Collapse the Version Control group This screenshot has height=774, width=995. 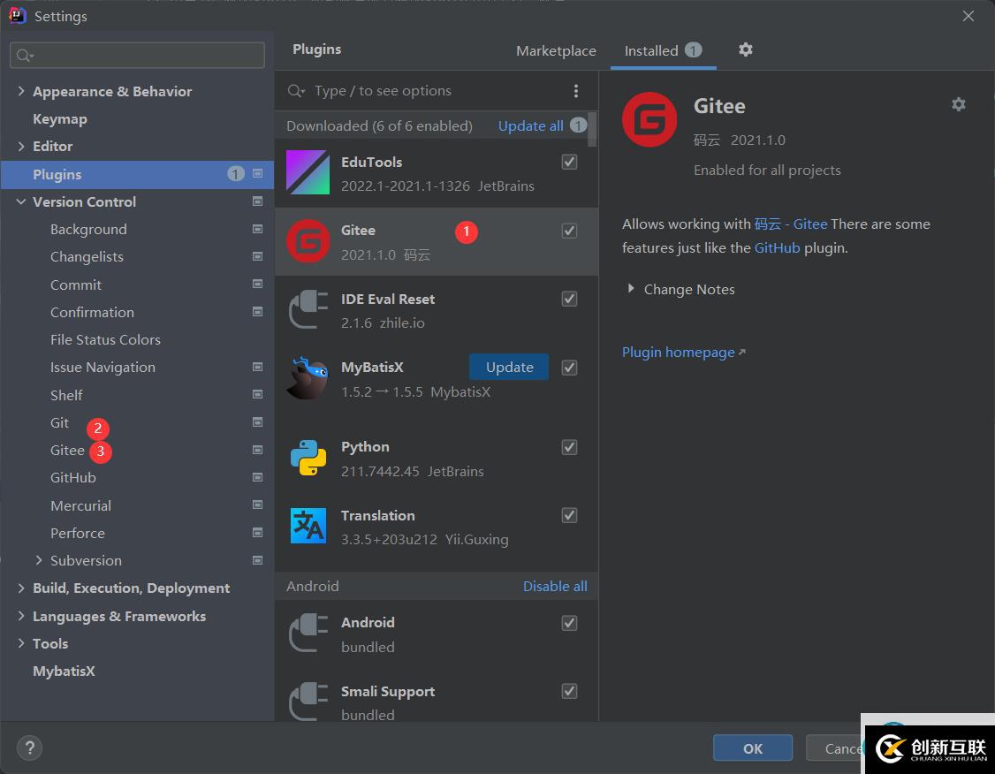(x=21, y=201)
